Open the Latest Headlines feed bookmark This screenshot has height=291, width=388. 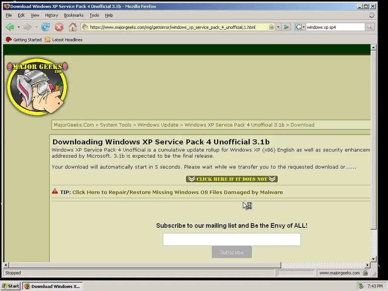point(64,39)
